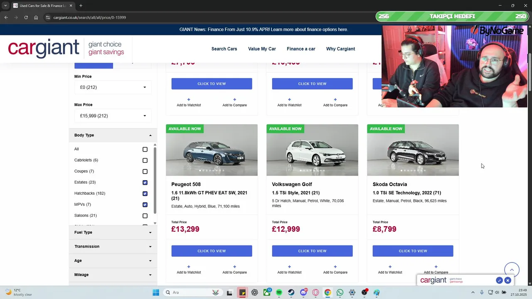Expand the Fuel Type filter

(x=113, y=233)
